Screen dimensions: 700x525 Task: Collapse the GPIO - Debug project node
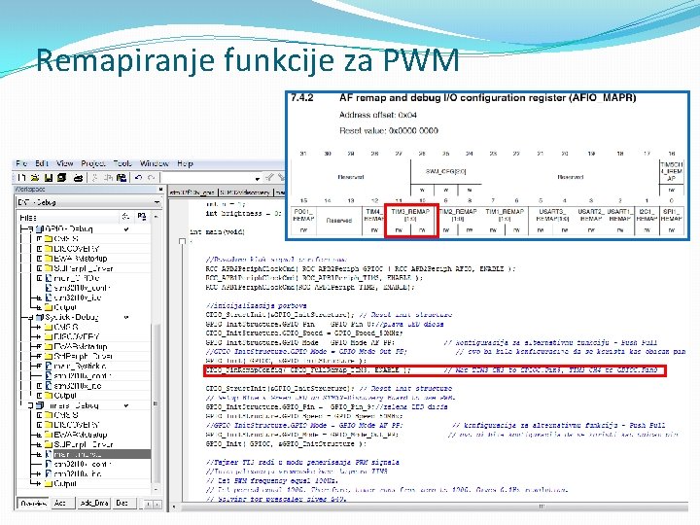pyautogui.click(x=30, y=229)
